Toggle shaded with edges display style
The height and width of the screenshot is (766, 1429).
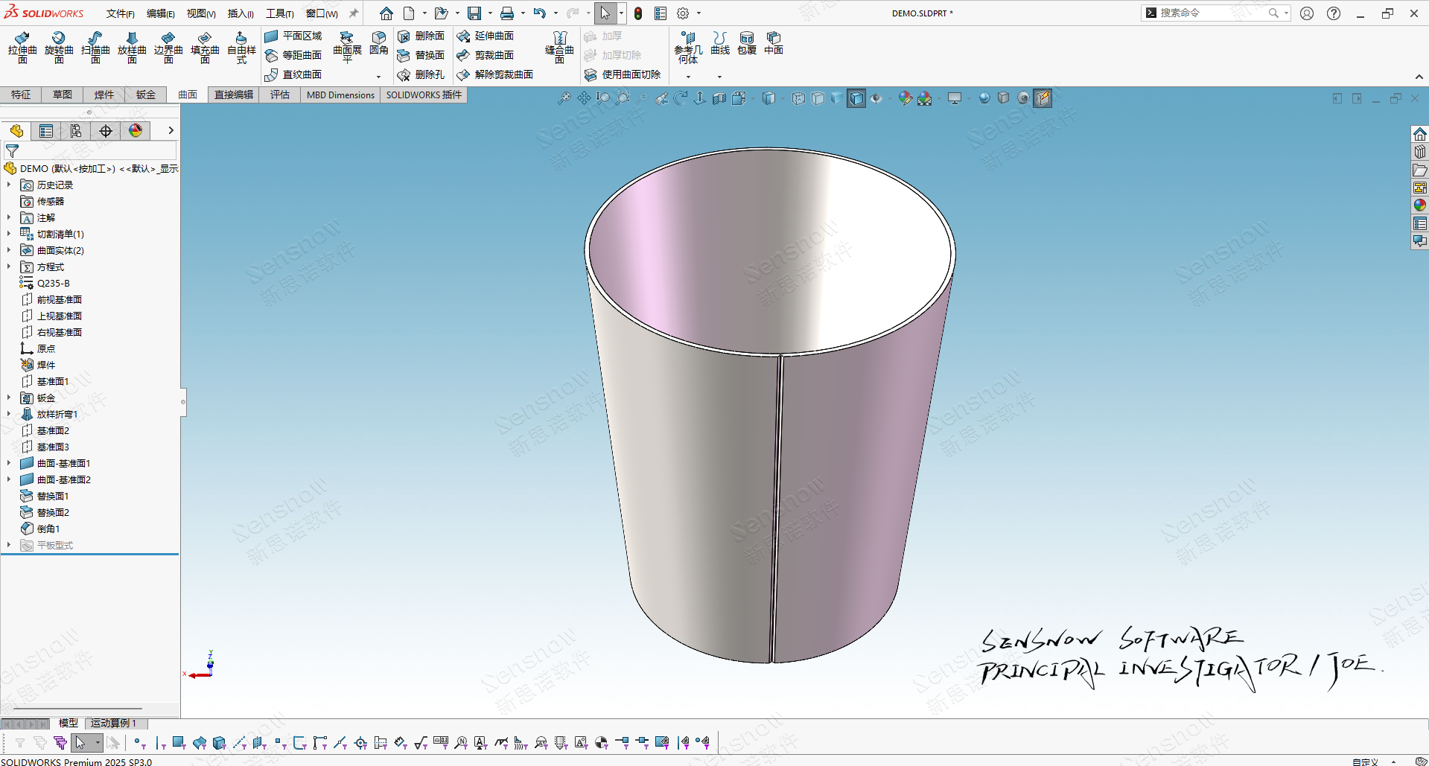click(x=856, y=98)
